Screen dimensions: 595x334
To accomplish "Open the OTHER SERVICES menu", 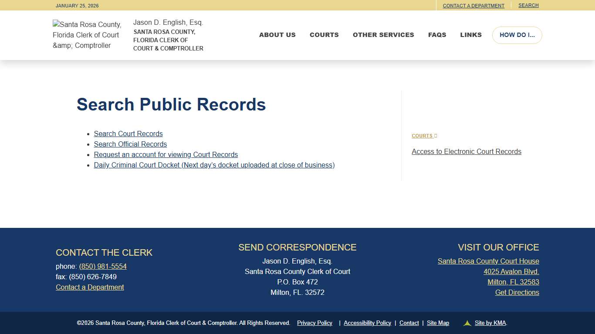I will [x=383, y=35].
